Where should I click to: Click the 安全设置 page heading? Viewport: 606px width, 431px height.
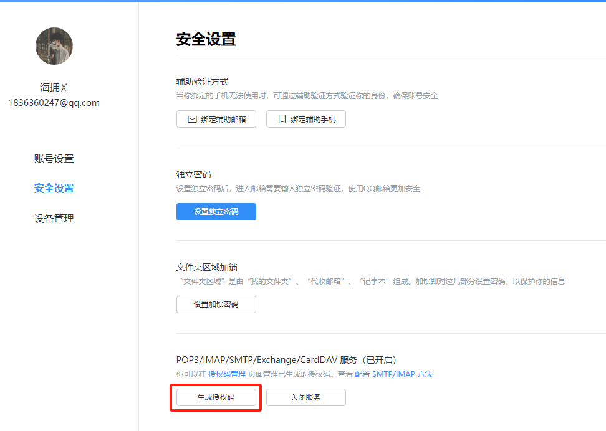[x=206, y=39]
